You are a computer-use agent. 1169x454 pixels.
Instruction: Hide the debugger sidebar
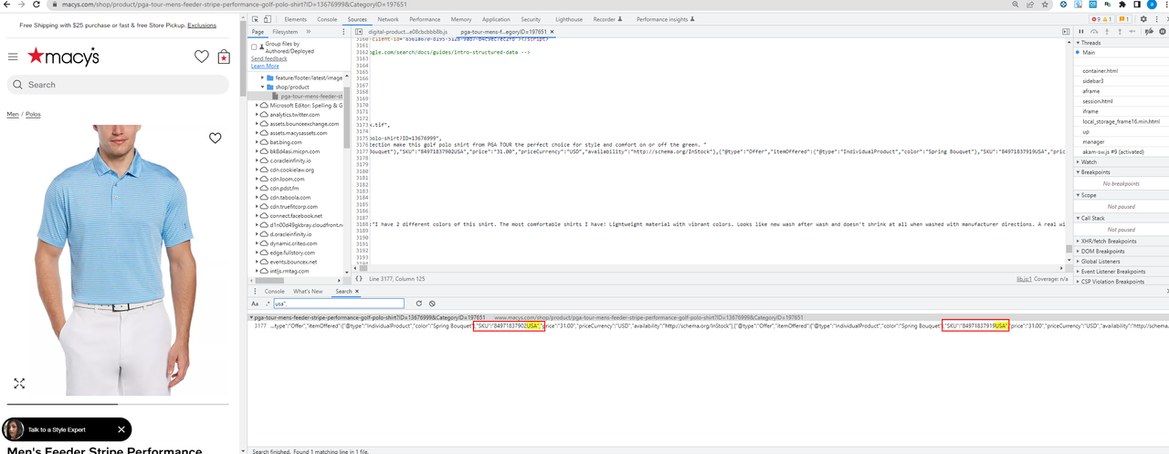[x=1066, y=32]
